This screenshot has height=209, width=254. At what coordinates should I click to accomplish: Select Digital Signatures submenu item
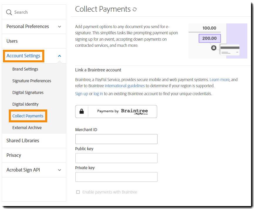[28, 93]
